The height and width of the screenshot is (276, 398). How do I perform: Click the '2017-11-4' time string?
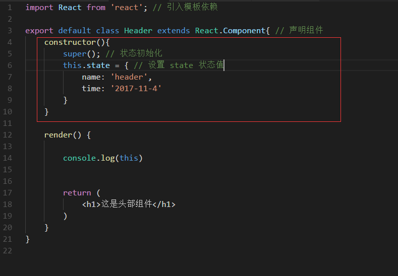pyautogui.click(x=136, y=89)
